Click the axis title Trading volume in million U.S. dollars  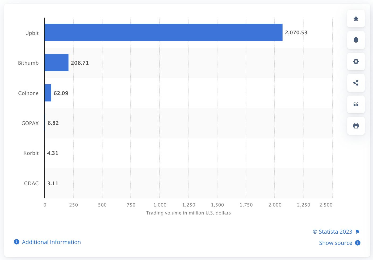point(188,213)
